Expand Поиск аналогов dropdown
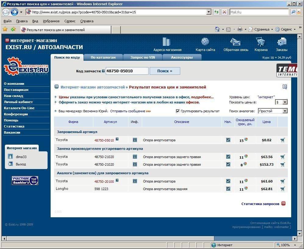The width and height of the screenshot is (304, 249). point(285,111)
